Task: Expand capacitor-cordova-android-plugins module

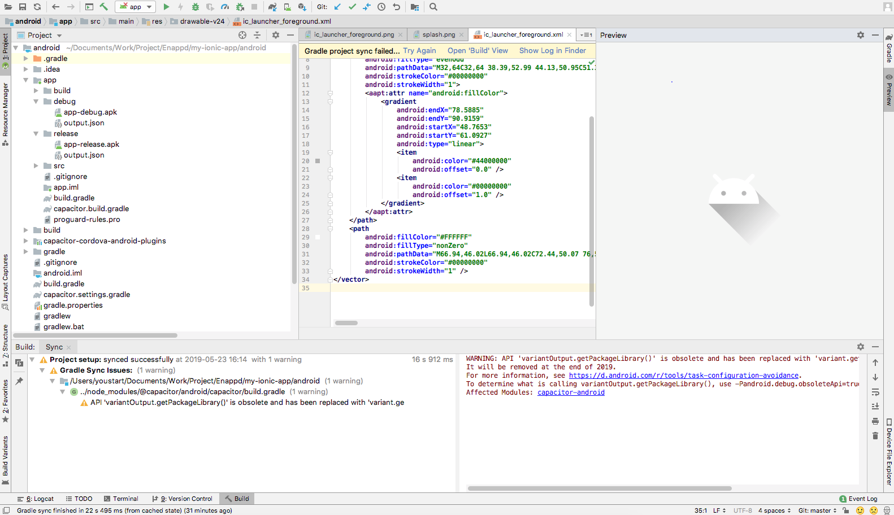Action: pyautogui.click(x=25, y=241)
